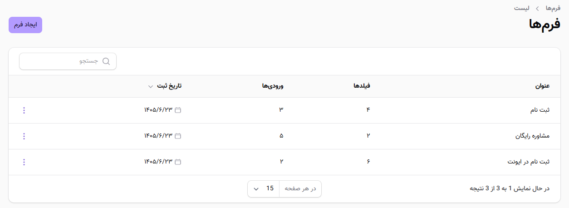
Task: Click calendar icon in ثبت نام row
Action: (178, 110)
